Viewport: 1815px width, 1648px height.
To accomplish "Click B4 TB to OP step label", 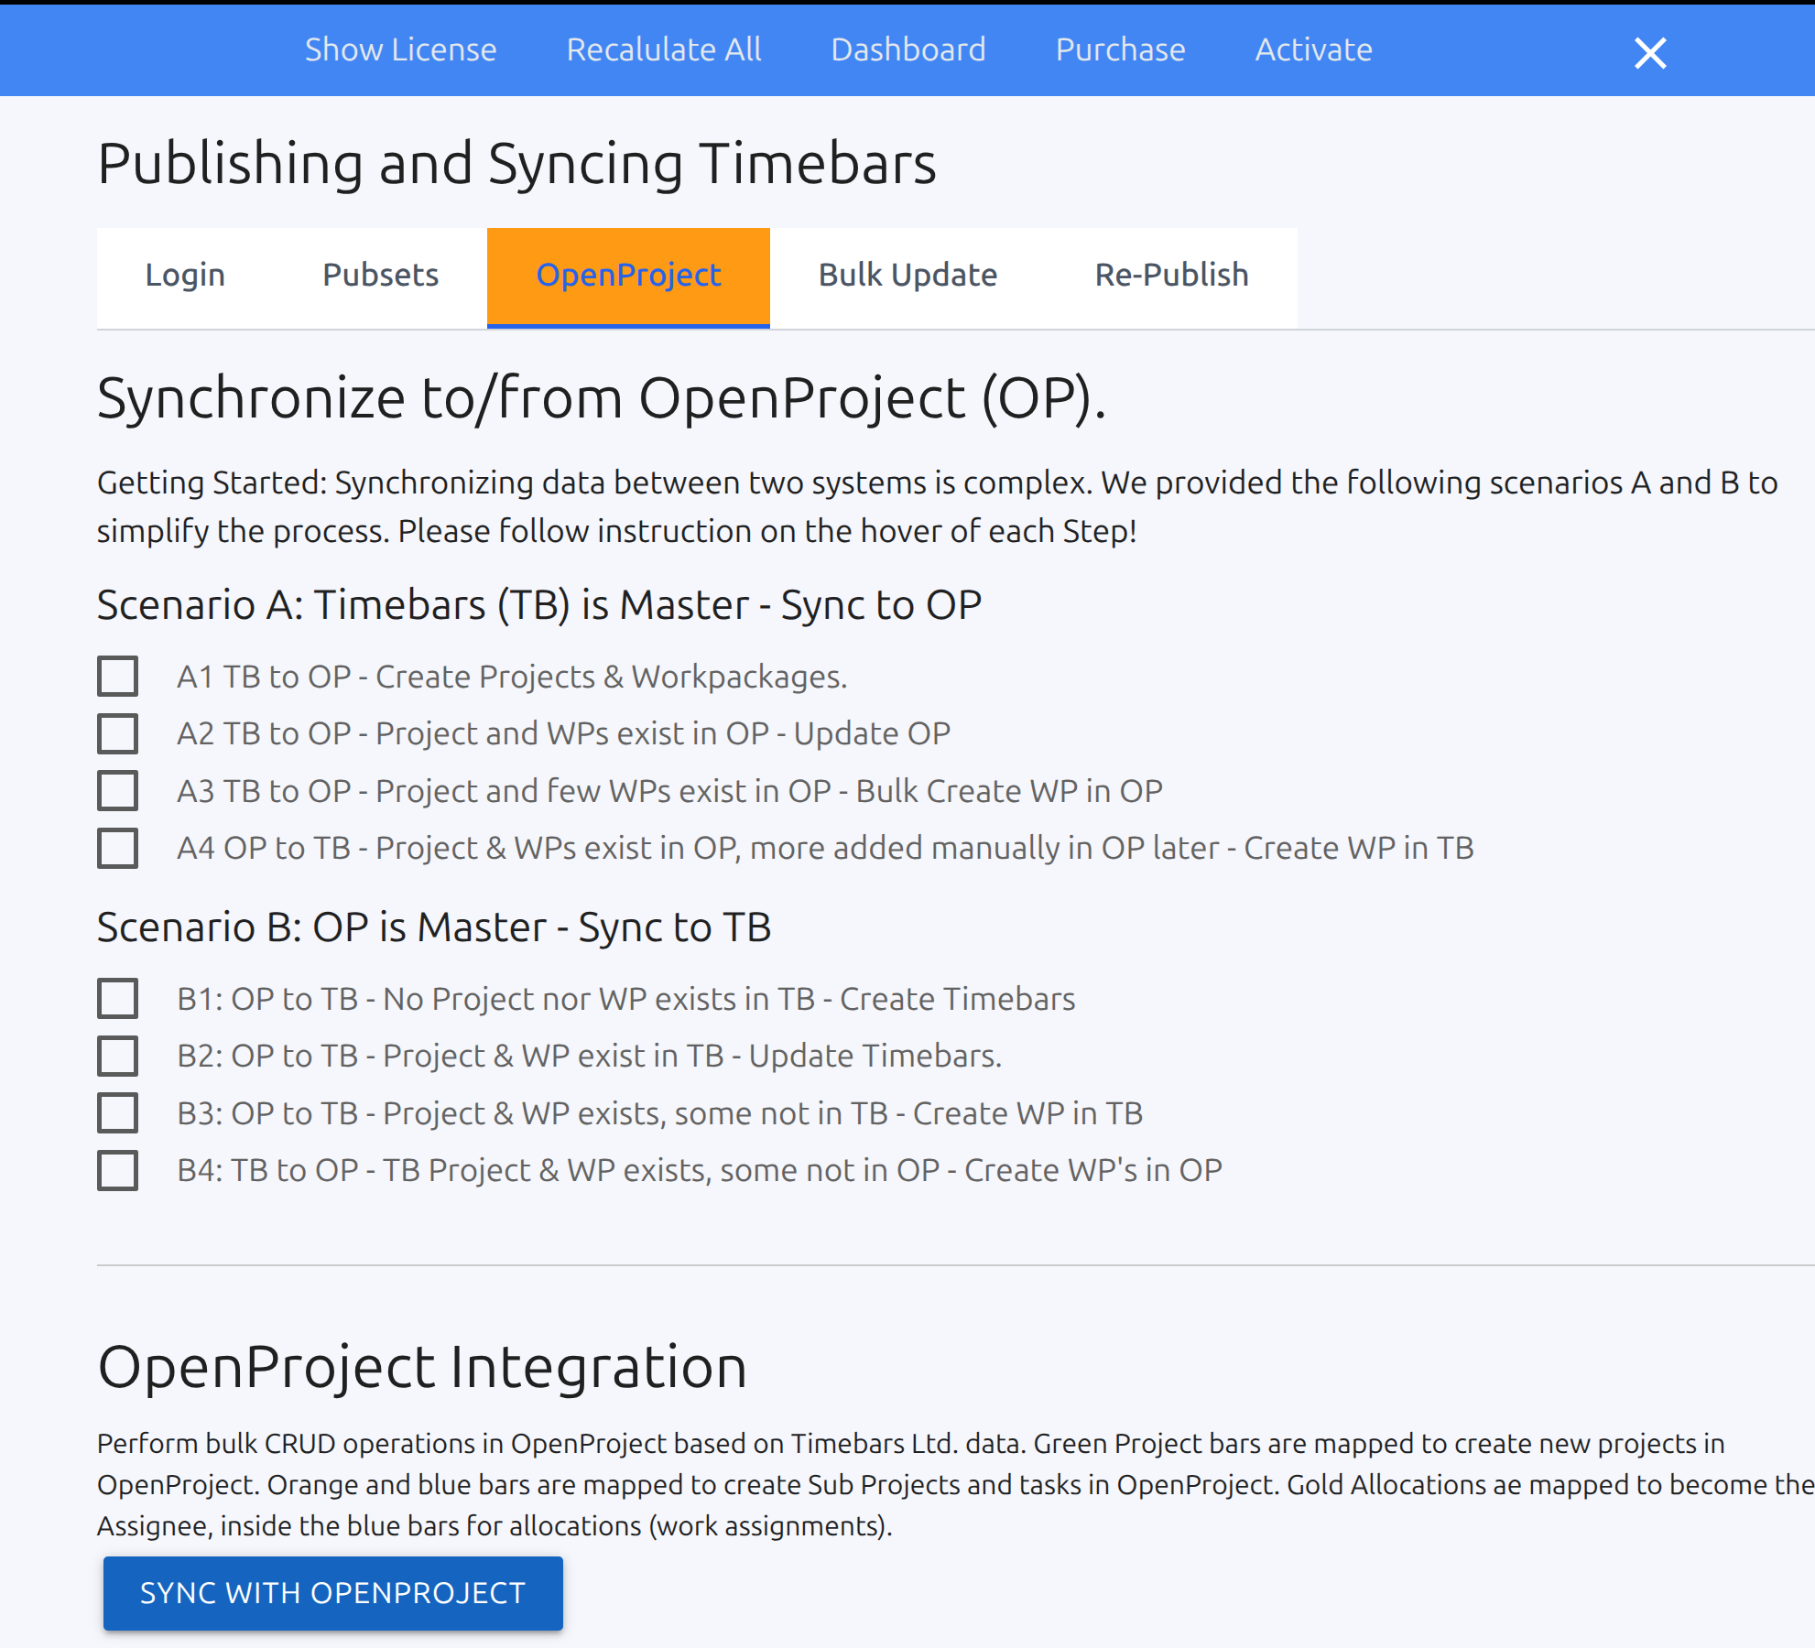I will pos(700,1170).
